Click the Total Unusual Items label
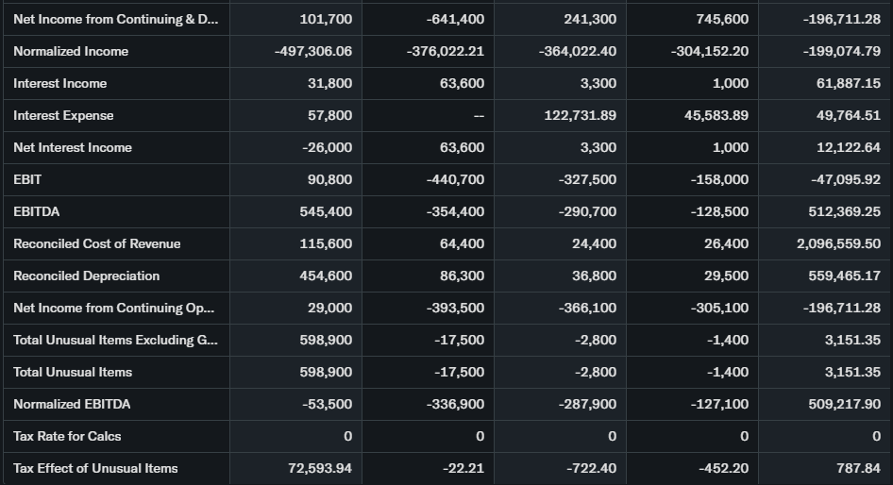 (73, 372)
